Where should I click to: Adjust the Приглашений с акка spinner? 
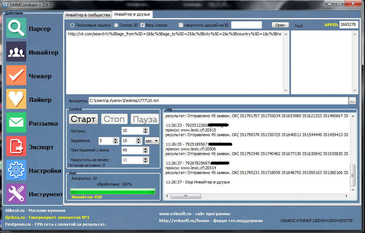click(x=146, y=150)
